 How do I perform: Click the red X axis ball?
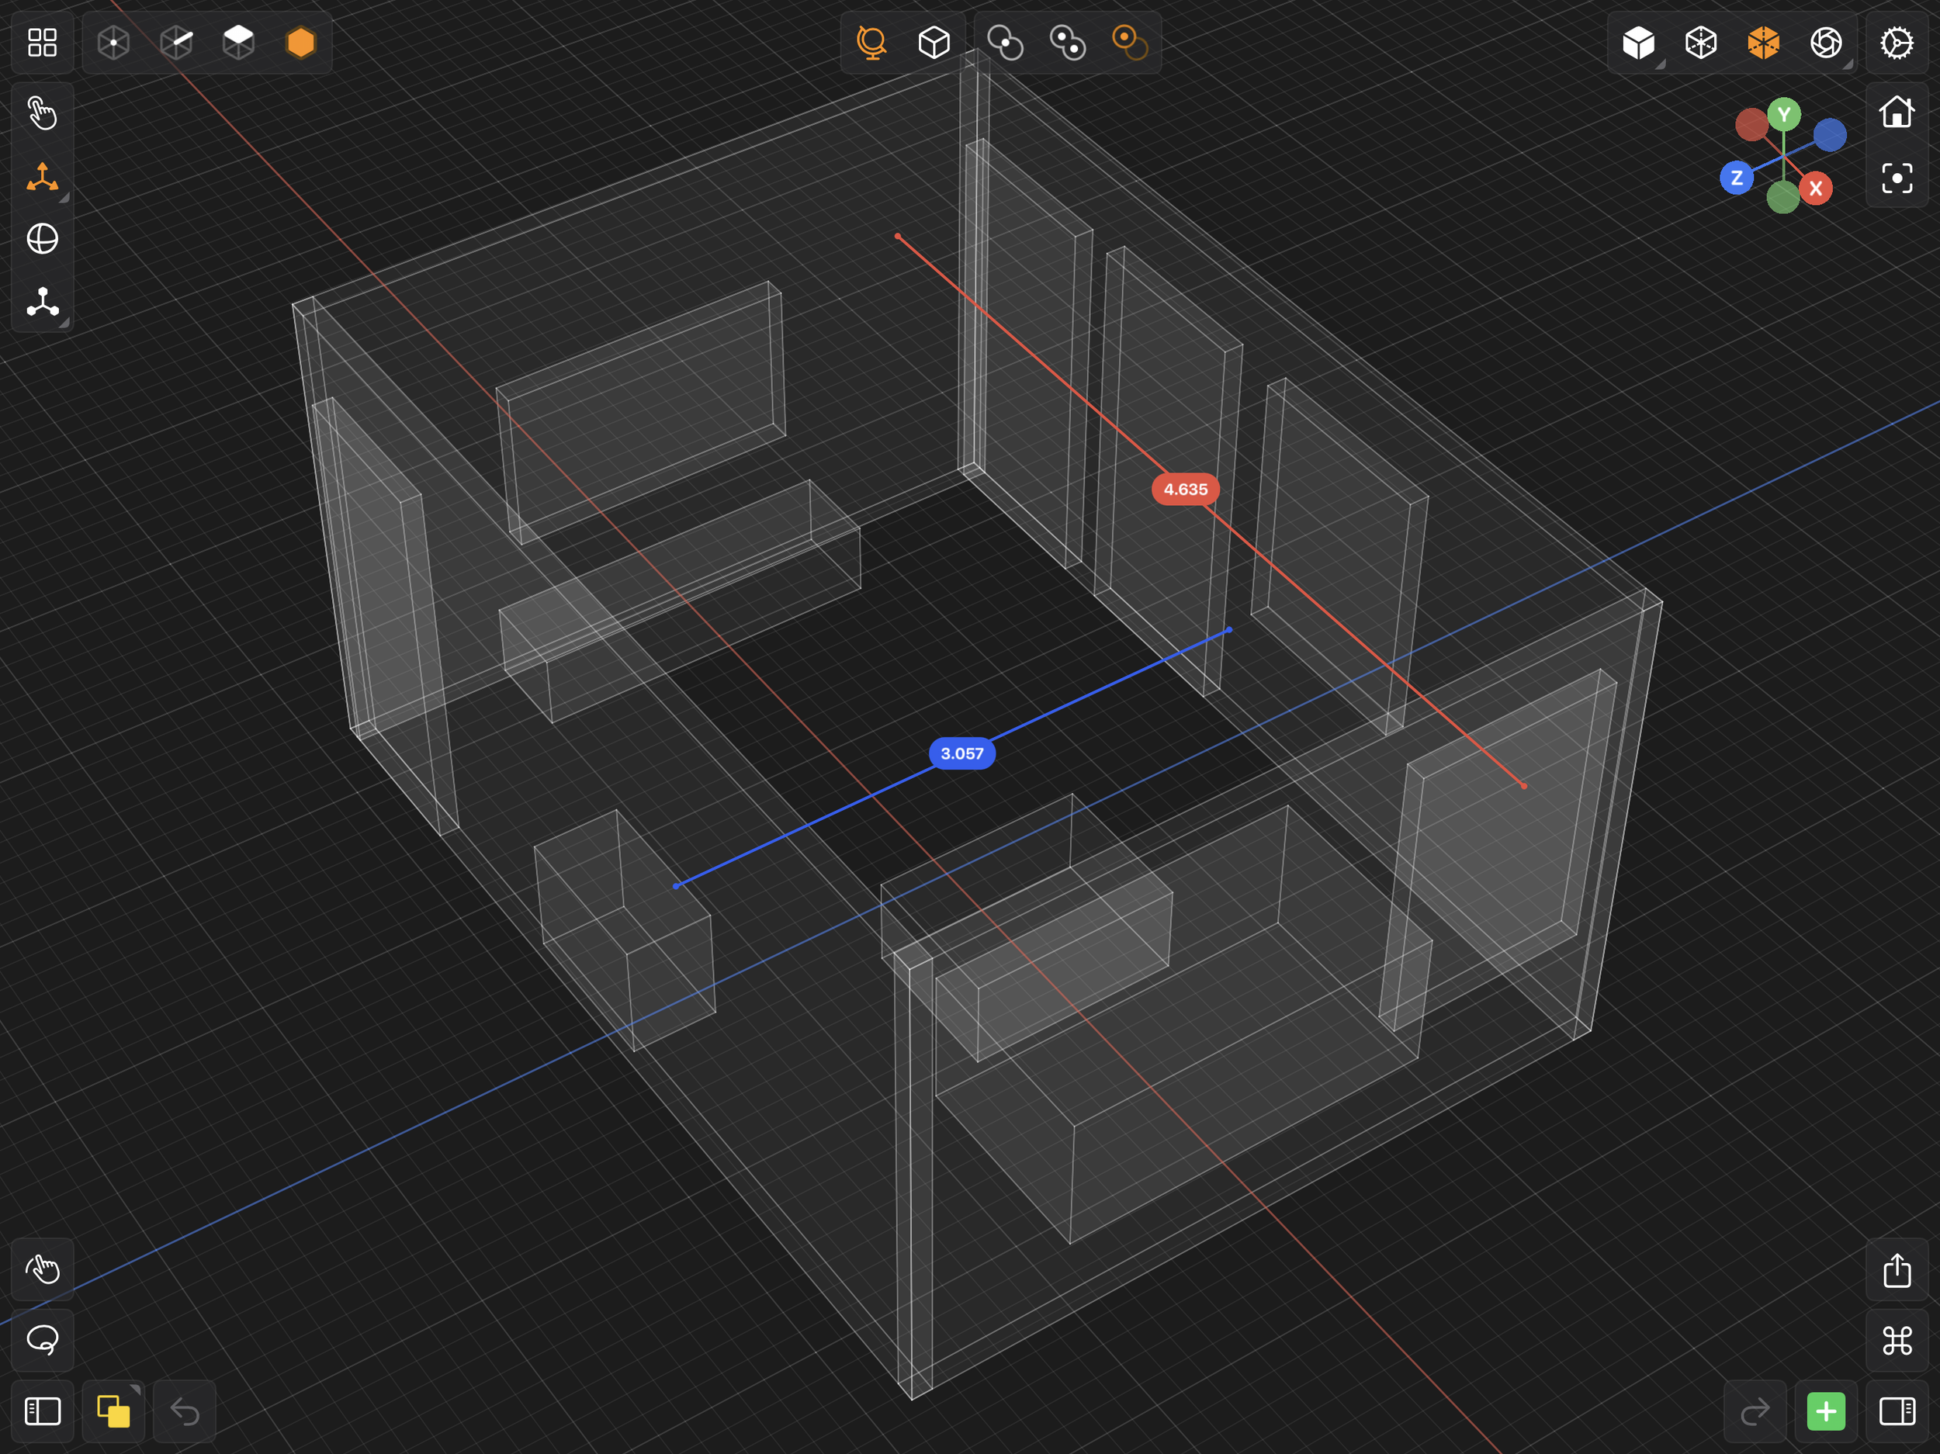[1814, 188]
